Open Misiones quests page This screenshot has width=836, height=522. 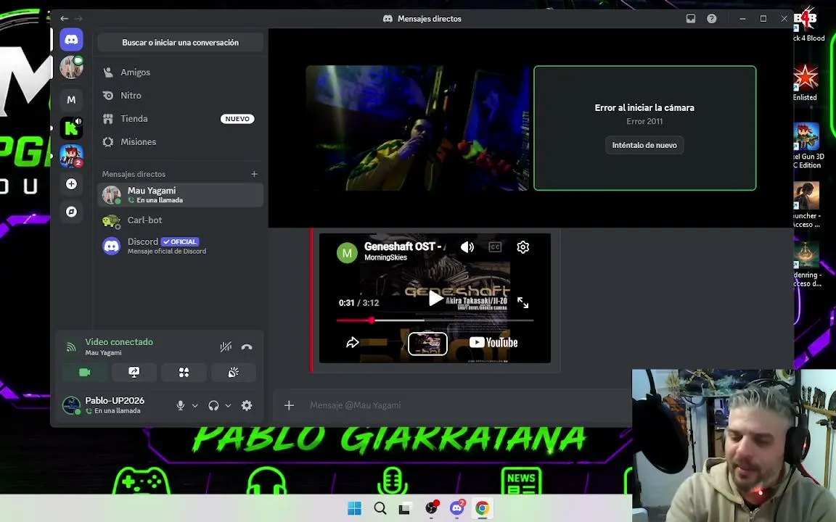(x=180, y=141)
